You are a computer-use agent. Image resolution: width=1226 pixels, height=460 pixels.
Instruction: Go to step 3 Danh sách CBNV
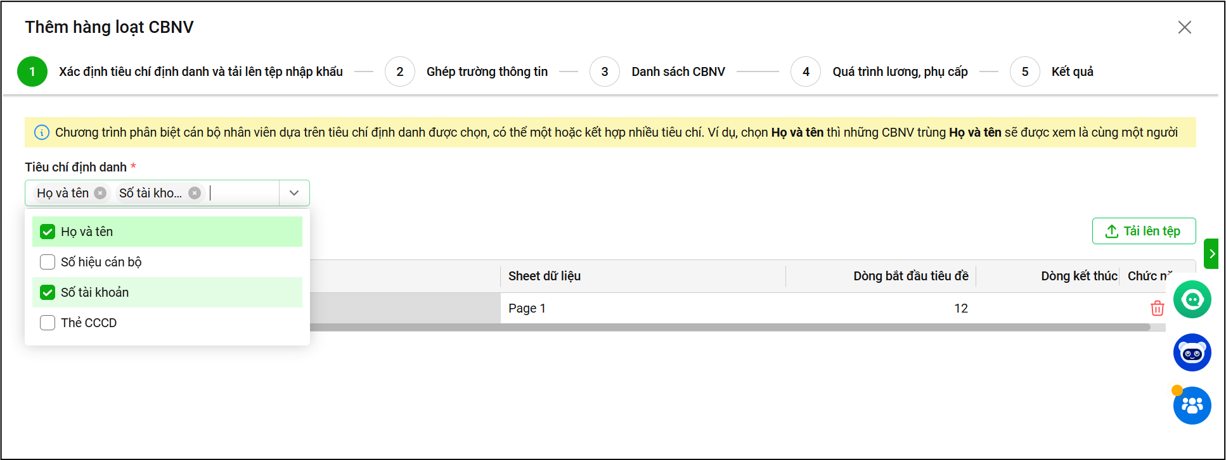pyautogui.click(x=605, y=71)
